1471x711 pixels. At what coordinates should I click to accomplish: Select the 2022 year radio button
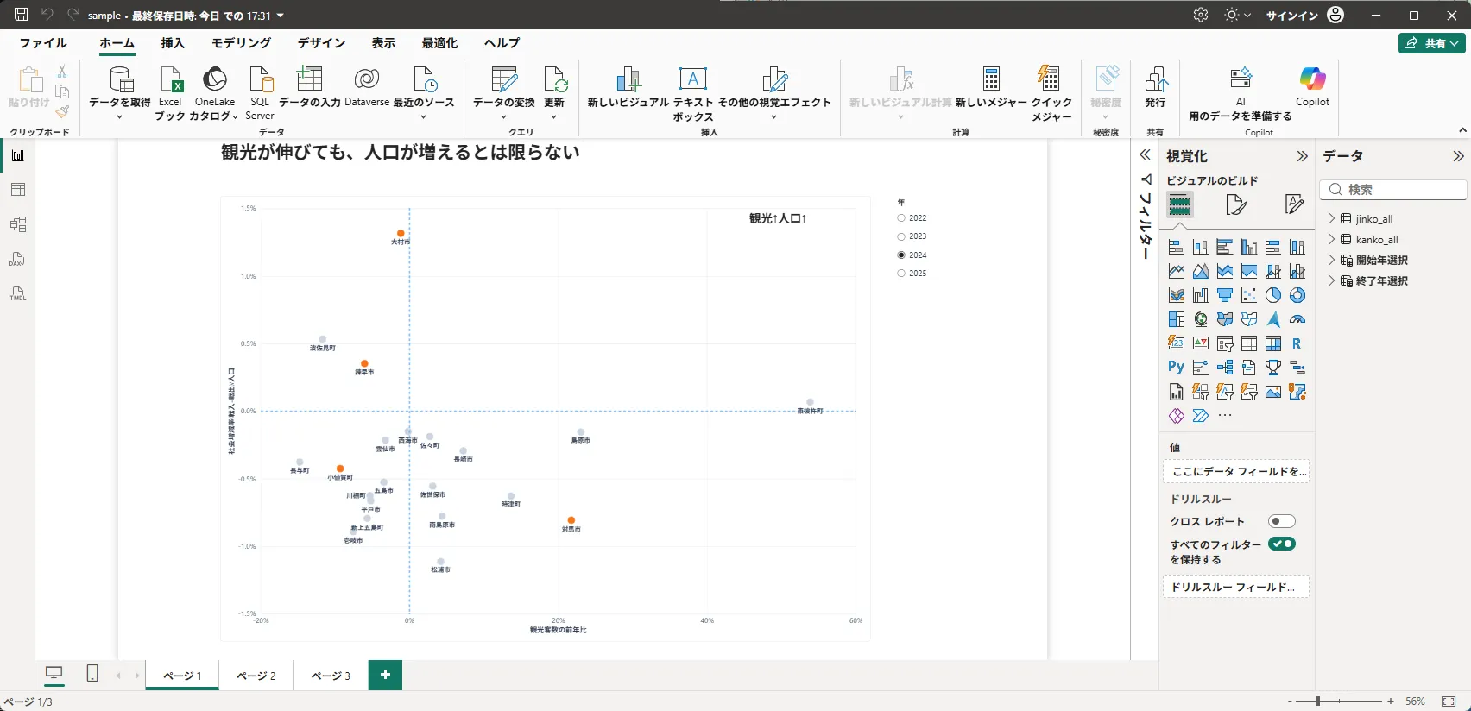(x=901, y=218)
